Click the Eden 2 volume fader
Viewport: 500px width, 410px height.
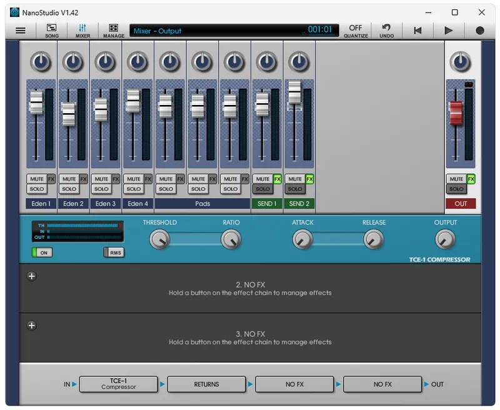pos(69,114)
